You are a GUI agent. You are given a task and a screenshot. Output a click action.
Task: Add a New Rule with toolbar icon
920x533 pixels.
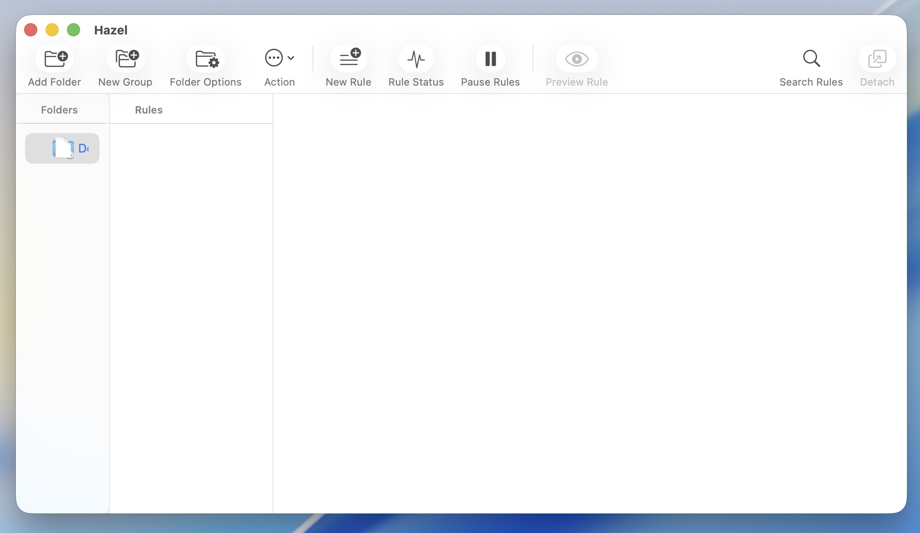(x=349, y=59)
